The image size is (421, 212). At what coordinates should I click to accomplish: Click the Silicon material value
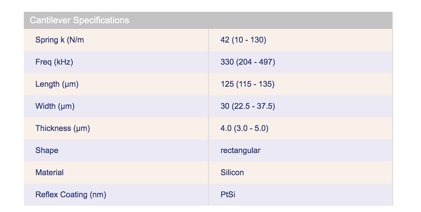coord(232,173)
